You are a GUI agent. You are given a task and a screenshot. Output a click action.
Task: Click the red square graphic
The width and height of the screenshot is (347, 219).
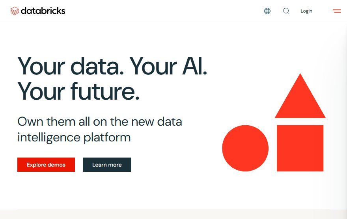[300, 148]
